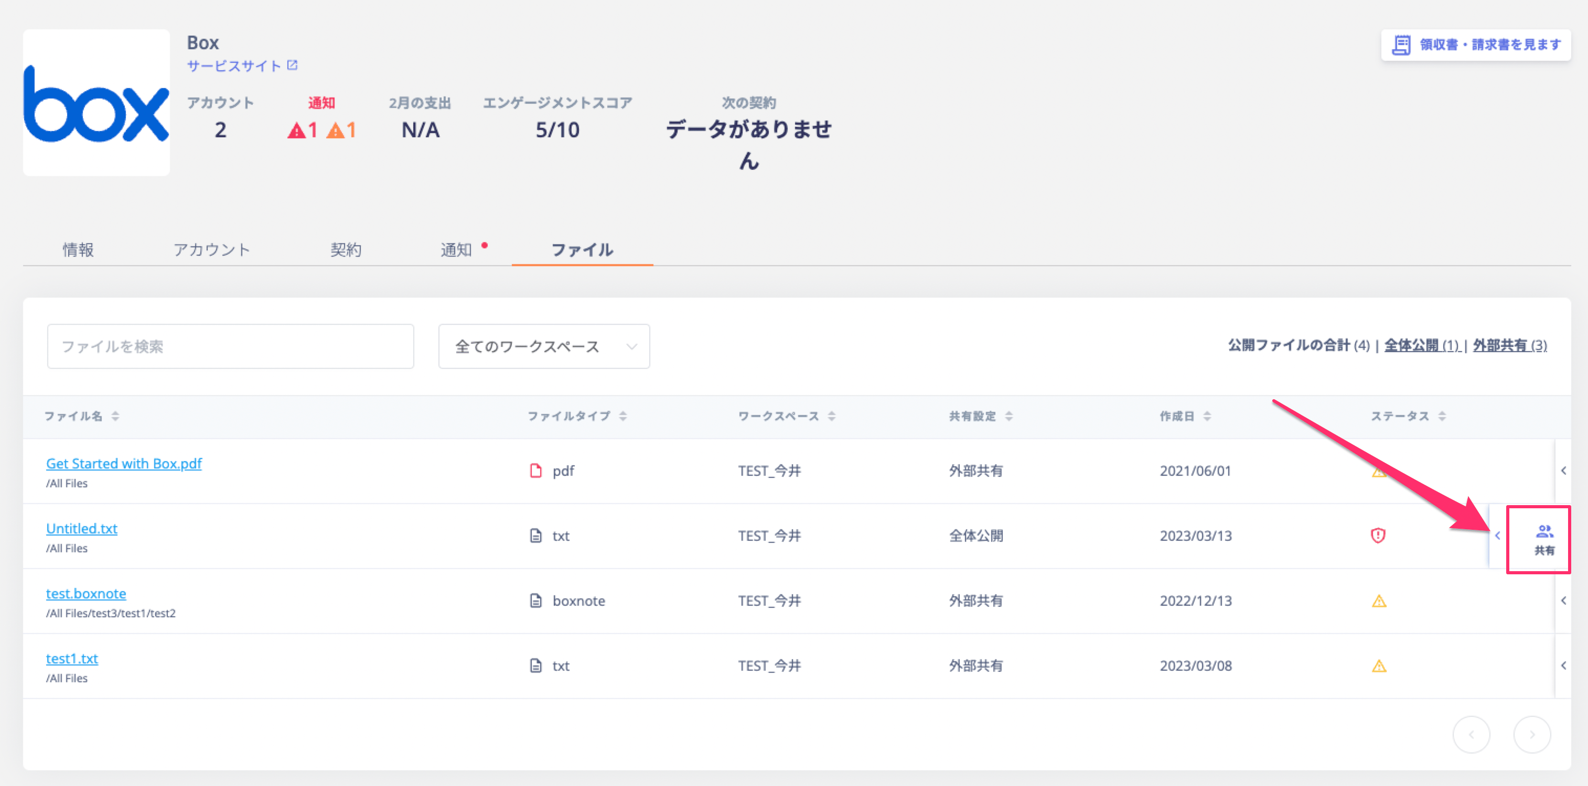Screen dimensions: 1588x786
Task: Click the 公開ファイルの合計 (4) label
Action: point(1299,345)
